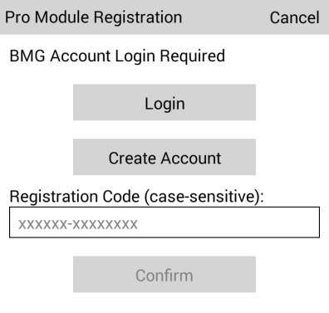Click empty header bar space beside Cancel
The width and height of the screenshot is (329, 313).
[226, 17]
